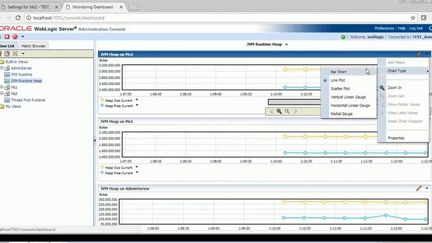Start recording with the red circle icon
This screenshot has height=243, width=432.
click(x=15, y=36)
